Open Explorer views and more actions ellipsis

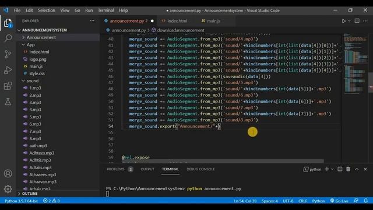pyautogui.click(x=92, y=21)
